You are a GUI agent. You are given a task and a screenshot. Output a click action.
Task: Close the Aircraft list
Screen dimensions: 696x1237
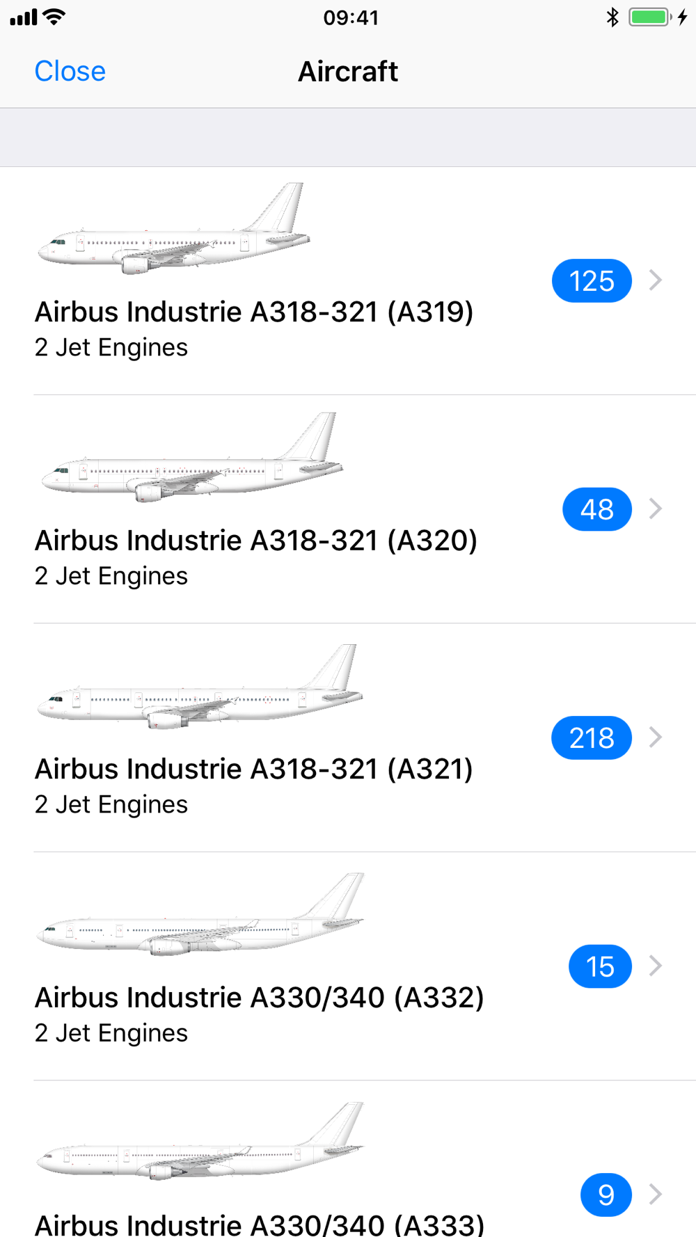70,71
